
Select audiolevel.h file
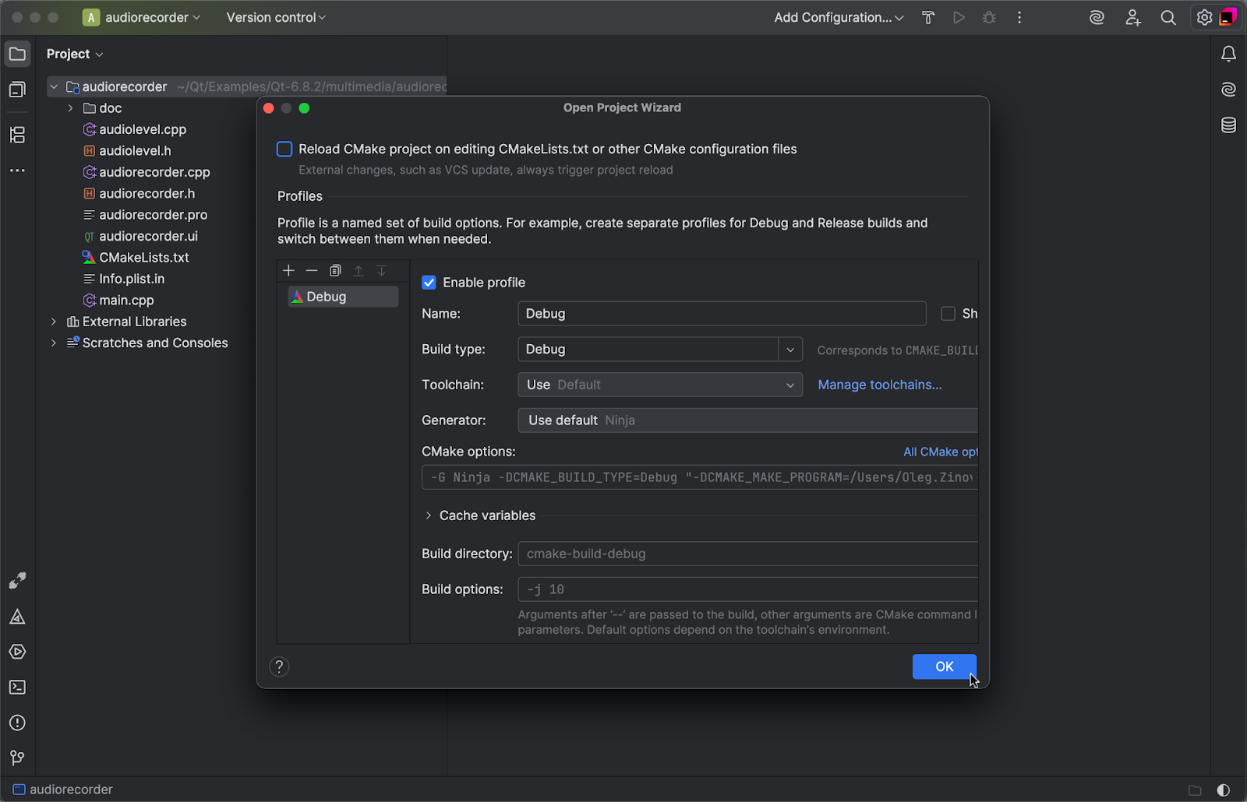coord(135,151)
